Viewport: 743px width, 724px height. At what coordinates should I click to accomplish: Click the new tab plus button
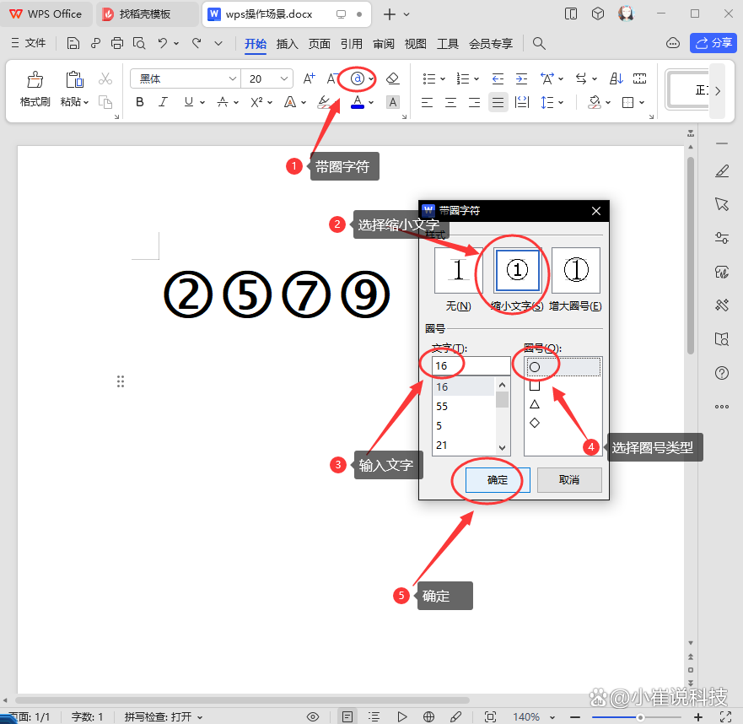(x=390, y=14)
